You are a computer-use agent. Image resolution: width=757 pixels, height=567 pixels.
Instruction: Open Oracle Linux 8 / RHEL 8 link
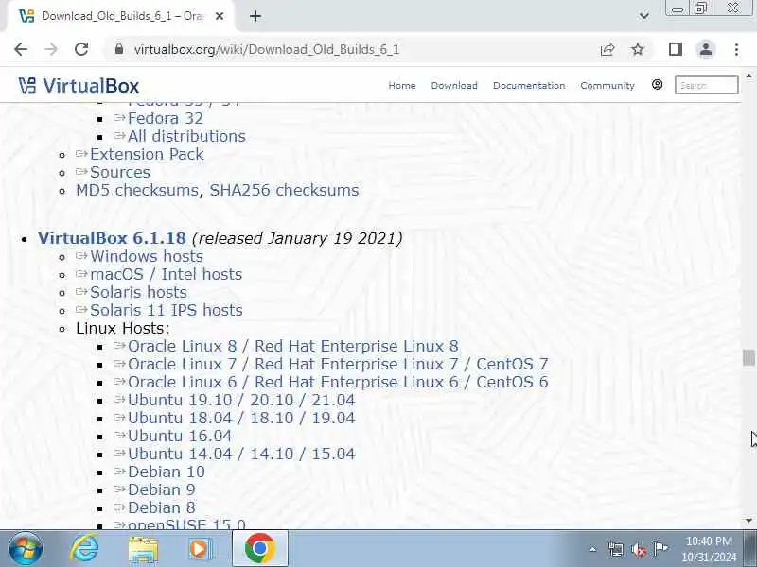point(293,346)
